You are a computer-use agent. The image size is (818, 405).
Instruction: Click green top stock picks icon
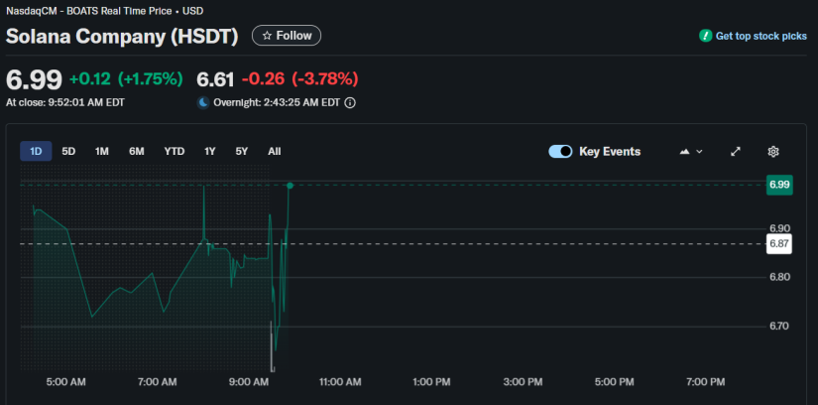(705, 36)
